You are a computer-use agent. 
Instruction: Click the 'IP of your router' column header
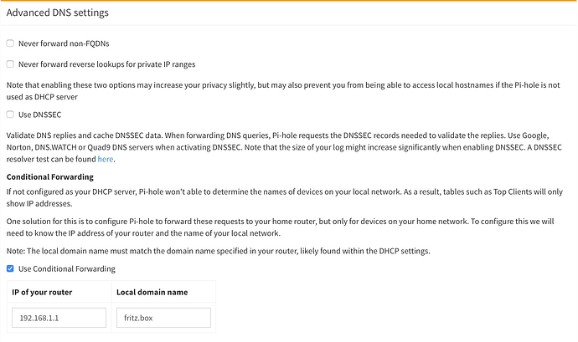click(x=44, y=292)
